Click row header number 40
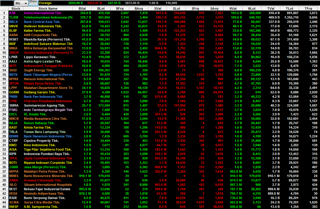The image size is (320, 209). 4,185
